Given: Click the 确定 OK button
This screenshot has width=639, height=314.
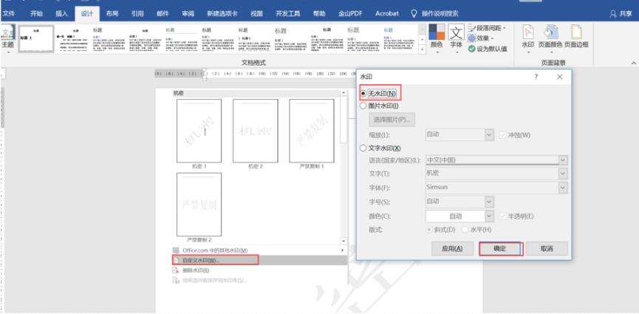Looking at the screenshot, I should click(500, 249).
